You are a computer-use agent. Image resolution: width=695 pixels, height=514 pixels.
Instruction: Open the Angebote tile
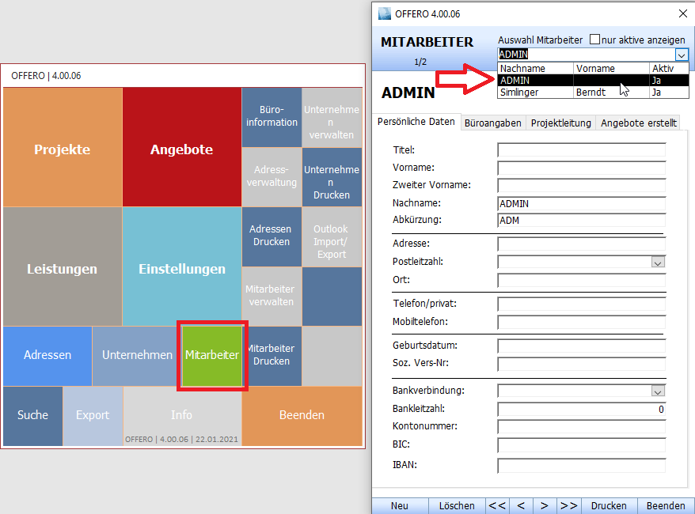coord(181,149)
